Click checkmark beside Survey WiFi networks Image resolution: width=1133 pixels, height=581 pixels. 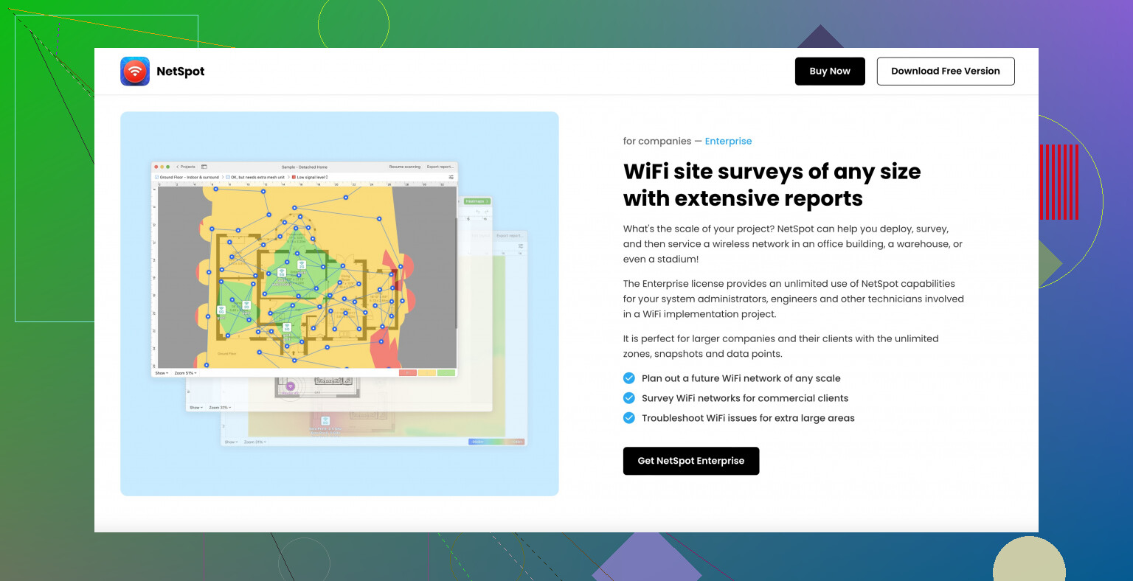pyautogui.click(x=629, y=398)
